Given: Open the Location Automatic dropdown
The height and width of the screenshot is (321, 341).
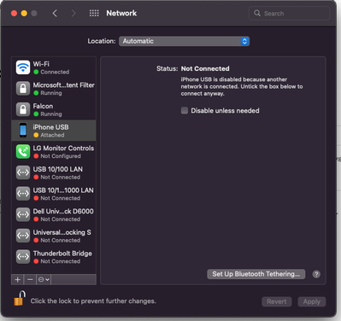Looking at the screenshot, I should (184, 41).
